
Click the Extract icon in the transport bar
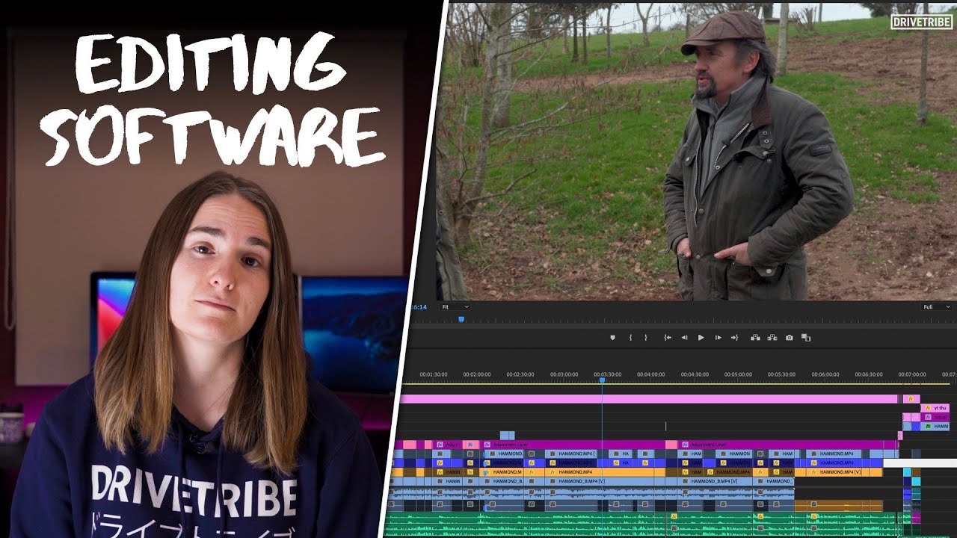point(772,338)
